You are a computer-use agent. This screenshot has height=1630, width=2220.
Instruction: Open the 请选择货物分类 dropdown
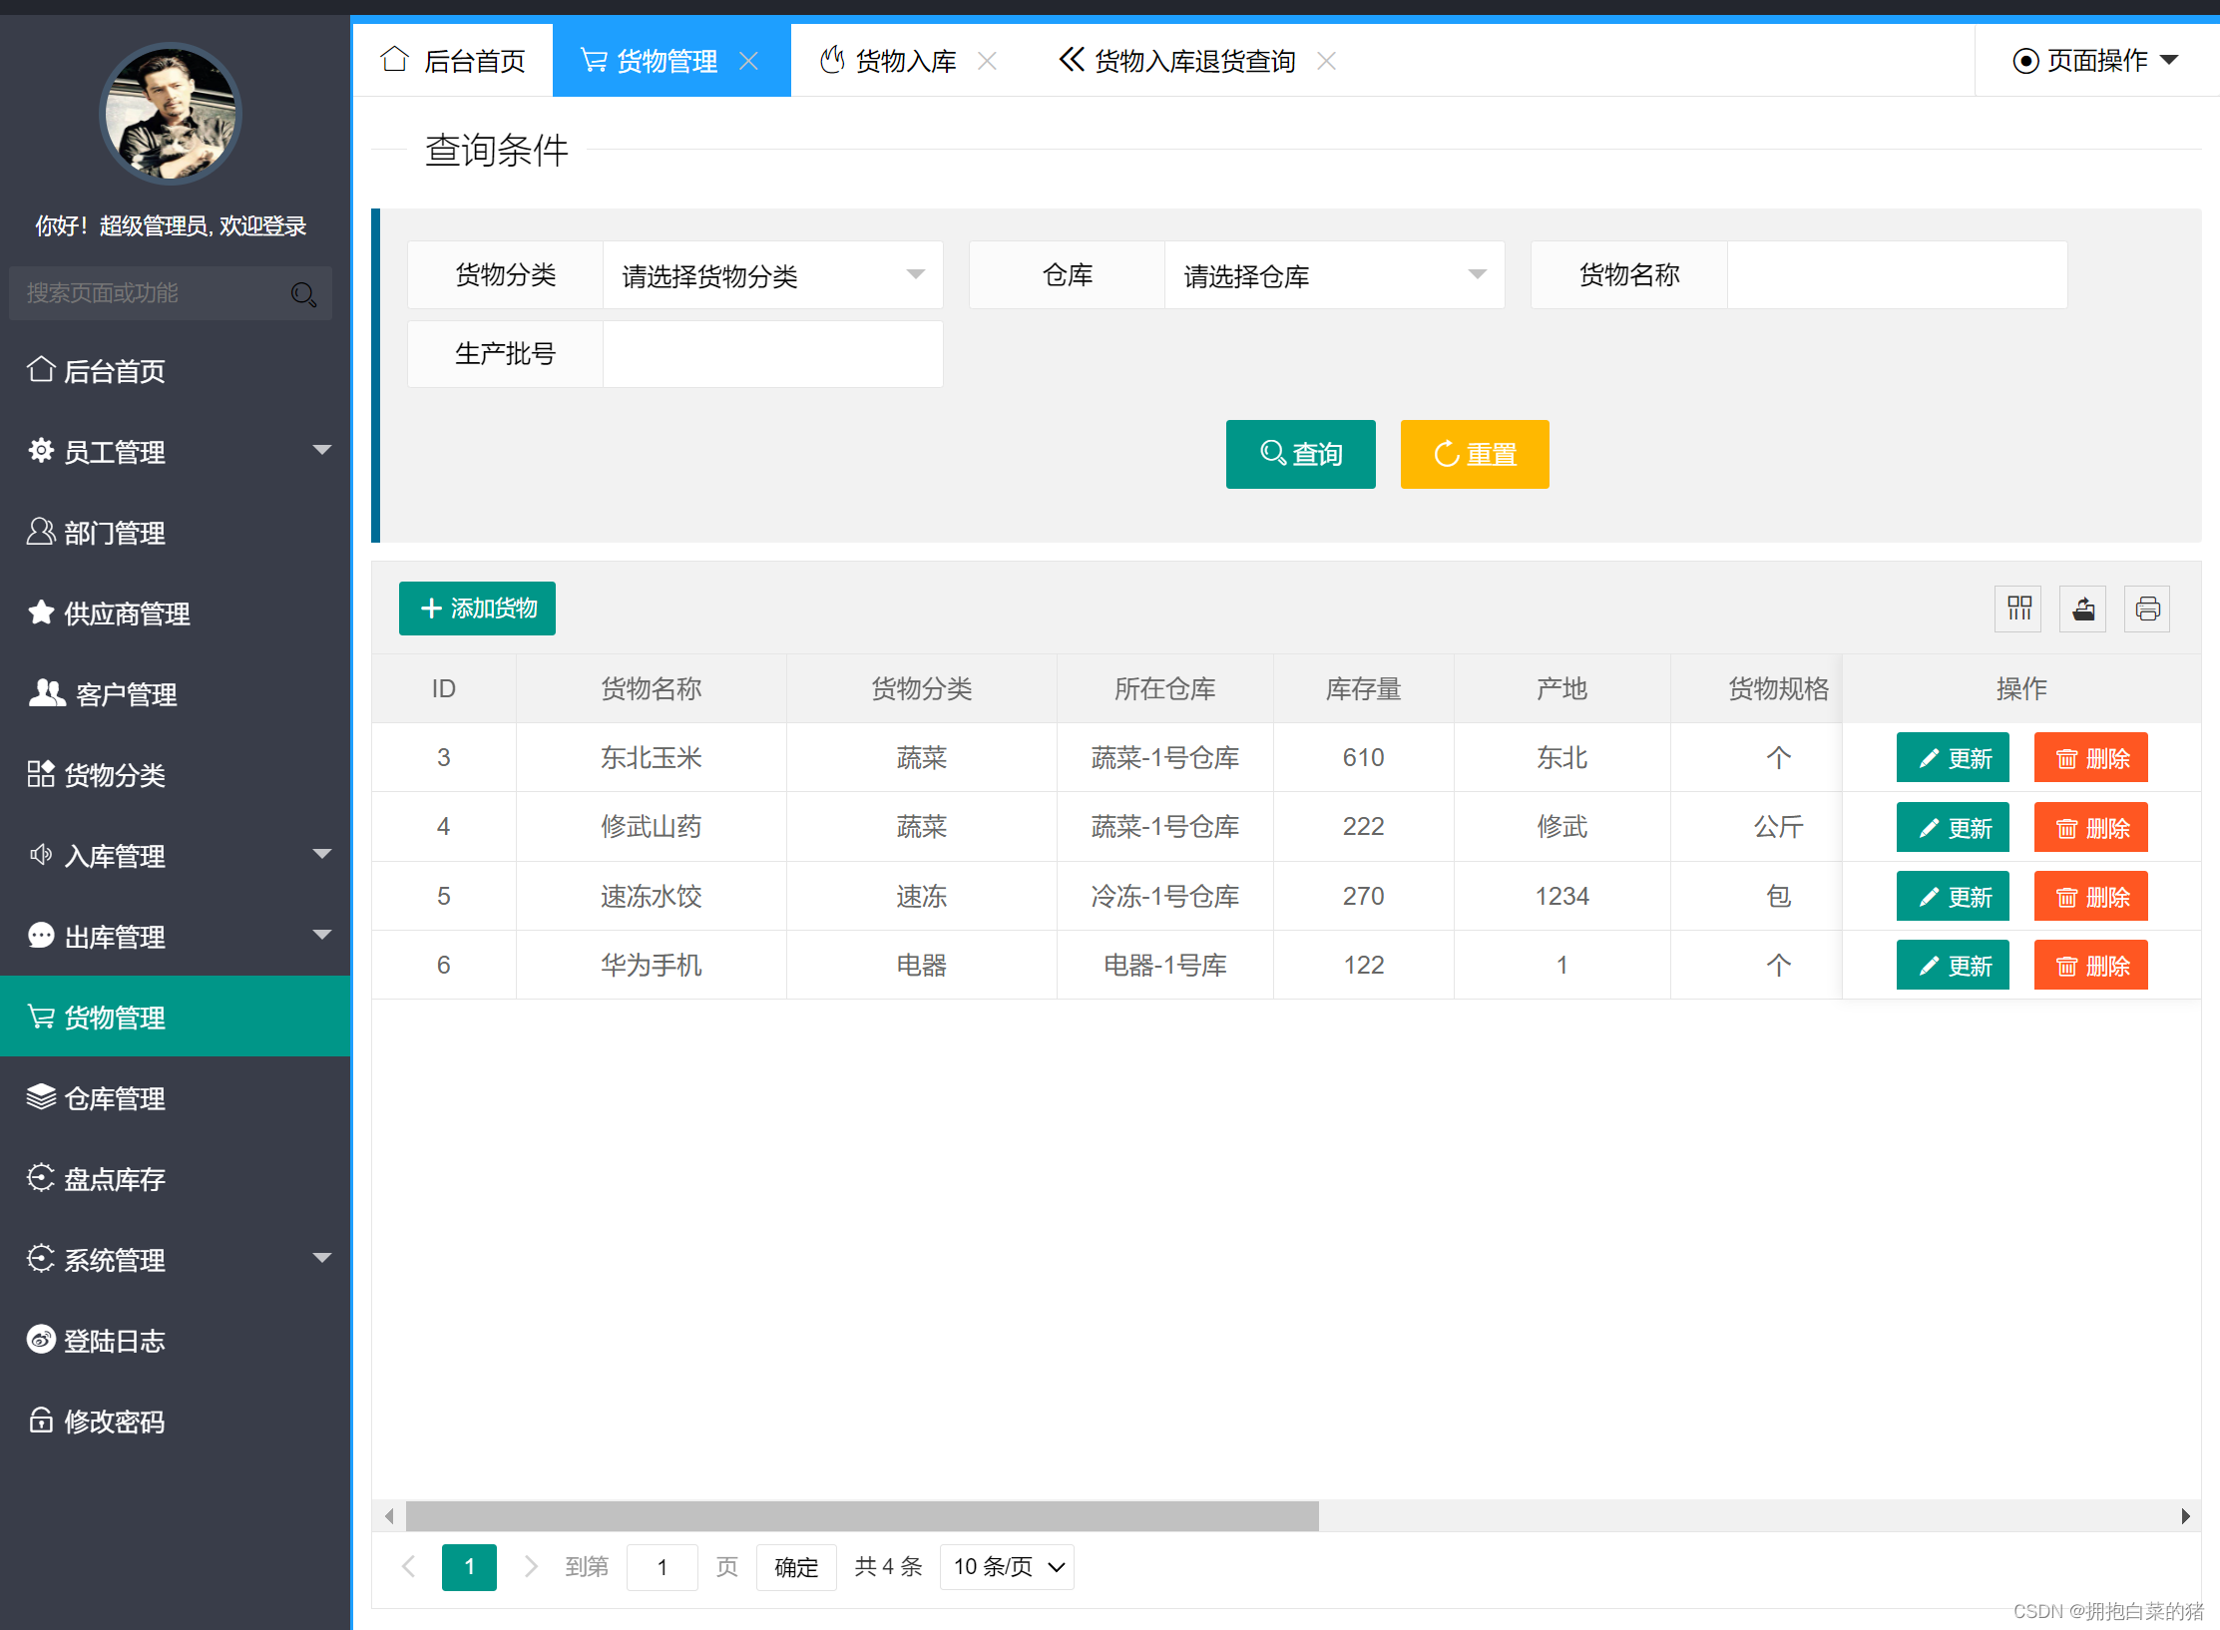(x=772, y=275)
